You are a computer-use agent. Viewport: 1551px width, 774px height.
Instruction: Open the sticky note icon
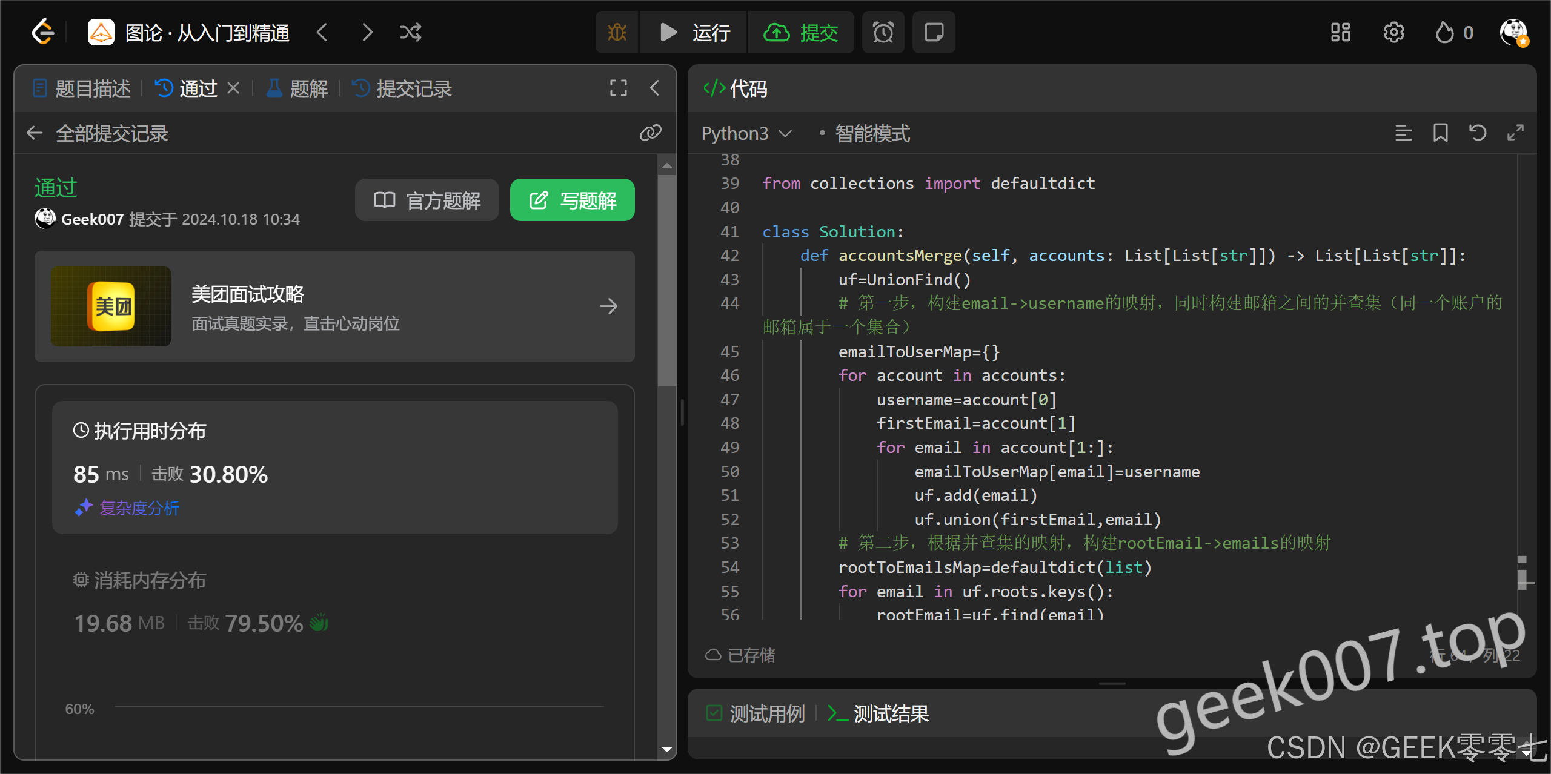[934, 32]
